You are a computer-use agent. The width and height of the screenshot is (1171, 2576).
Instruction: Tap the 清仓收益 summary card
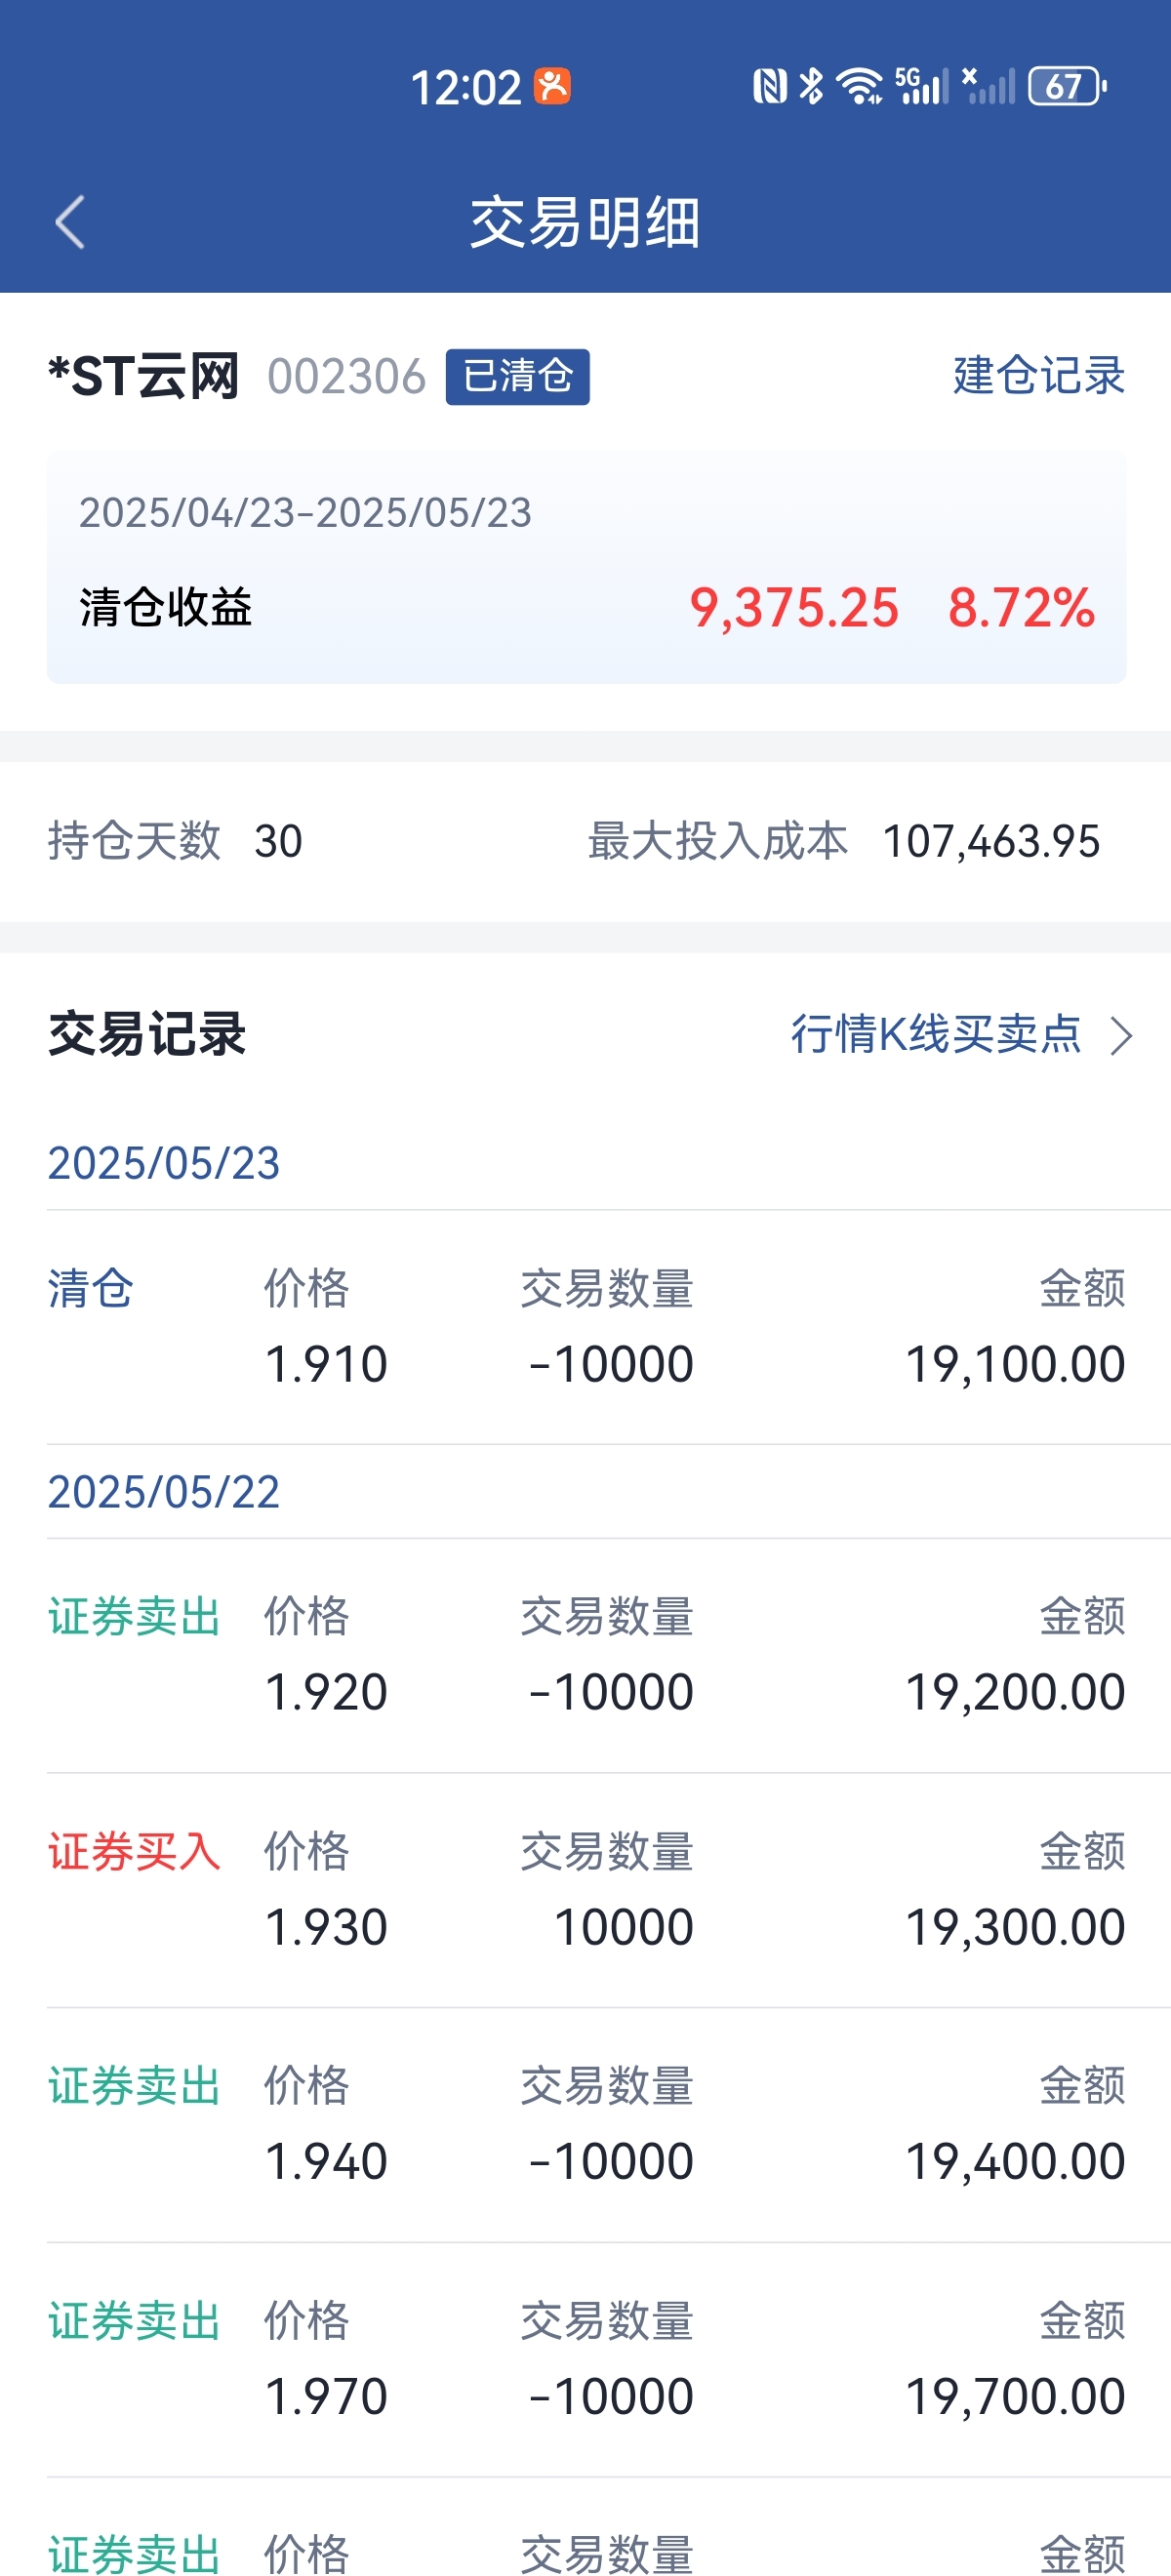pos(586,568)
